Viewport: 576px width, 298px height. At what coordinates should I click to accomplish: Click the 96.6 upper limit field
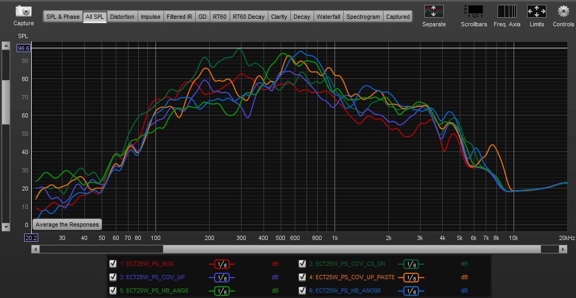pos(24,48)
